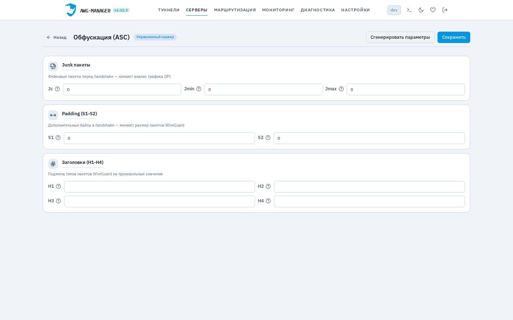Show help for Jmax parameter

[341, 89]
